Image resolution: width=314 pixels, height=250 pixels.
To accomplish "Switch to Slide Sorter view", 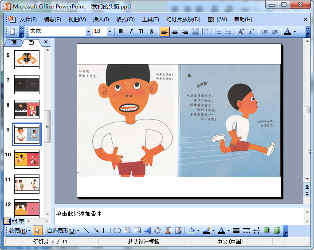I will coord(15,221).
